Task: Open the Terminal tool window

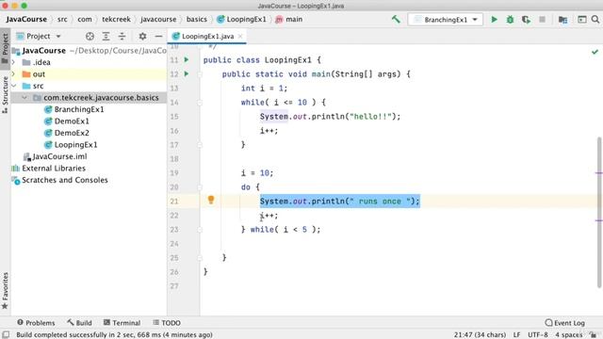Action: (x=122, y=323)
